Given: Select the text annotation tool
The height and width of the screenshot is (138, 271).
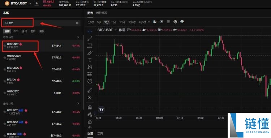Looking at the screenshot, I should 90,60.
